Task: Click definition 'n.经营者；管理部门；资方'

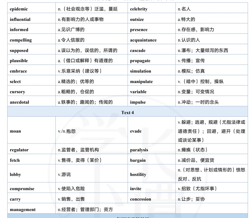Action: pos(85,209)
